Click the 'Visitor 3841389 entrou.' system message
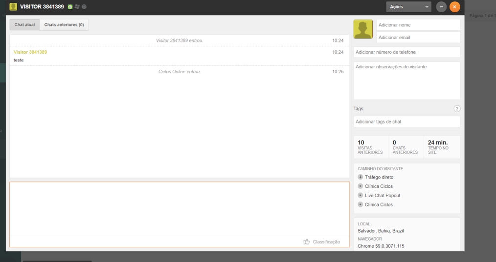This screenshot has width=496, height=262. tap(180, 40)
